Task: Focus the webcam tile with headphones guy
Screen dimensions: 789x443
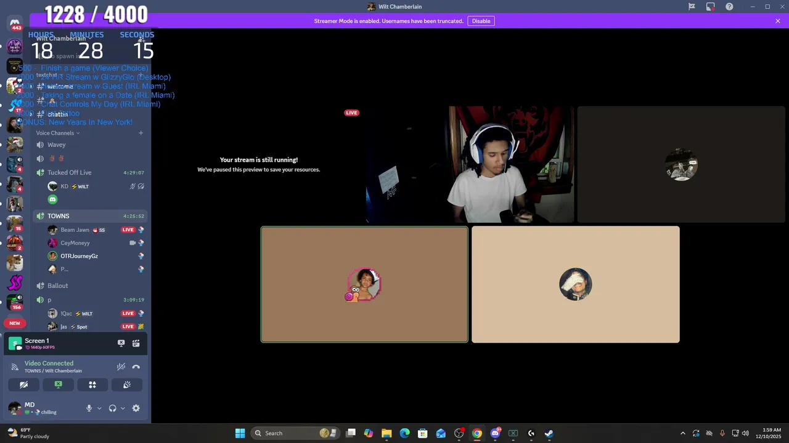Action: (470, 164)
